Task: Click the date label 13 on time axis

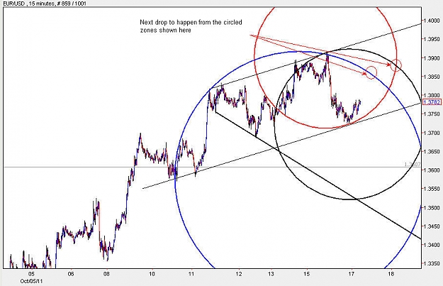Action: coord(271,274)
